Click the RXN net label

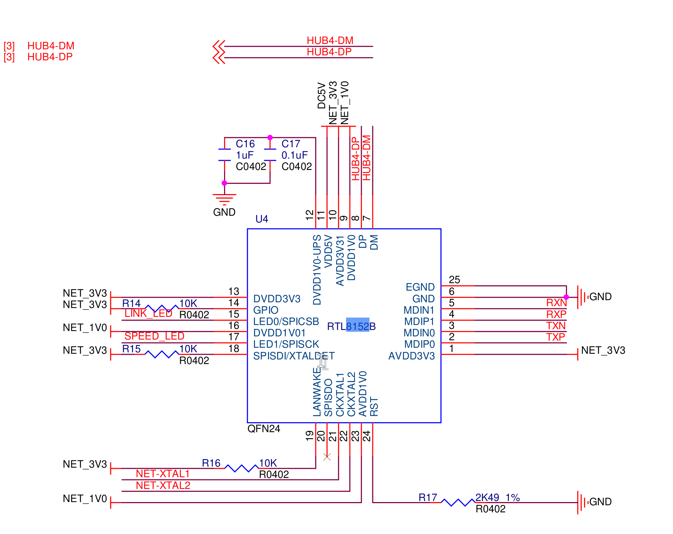click(x=556, y=303)
